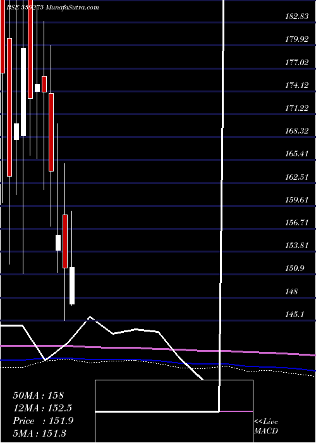The width and height of the screenshot is (316, 443).
Task: Click the 159.61 price axis label
Action: pyautogui.click(x=297, y=200)
